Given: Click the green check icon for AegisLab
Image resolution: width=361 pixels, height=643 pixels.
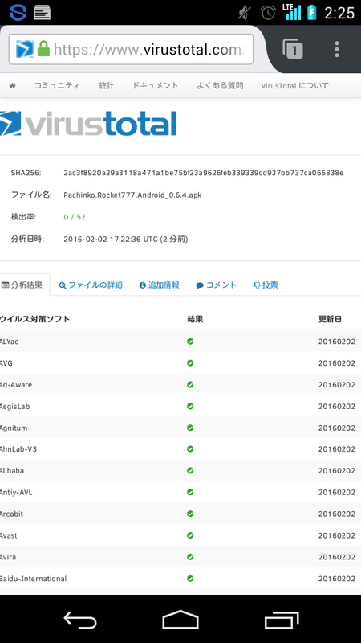Looking at the screenshot, I should [x=190, y=406].
